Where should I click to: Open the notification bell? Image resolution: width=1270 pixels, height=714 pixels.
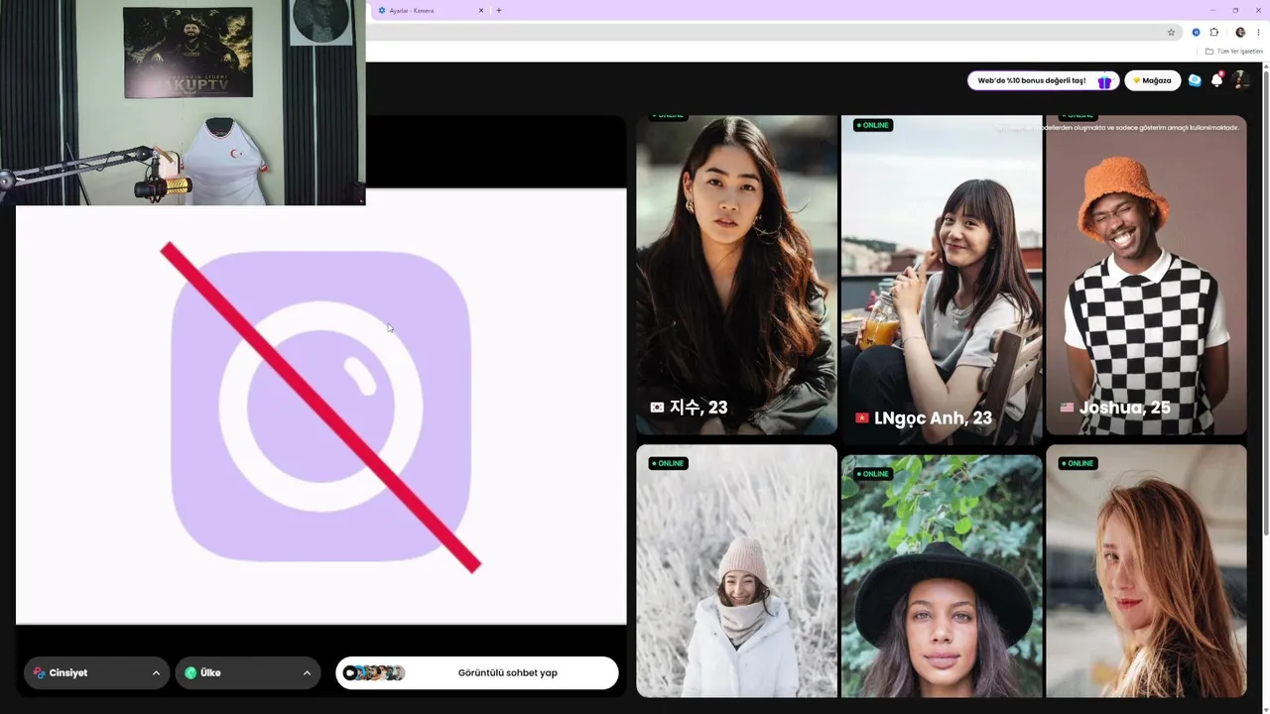click(1217, 80)
